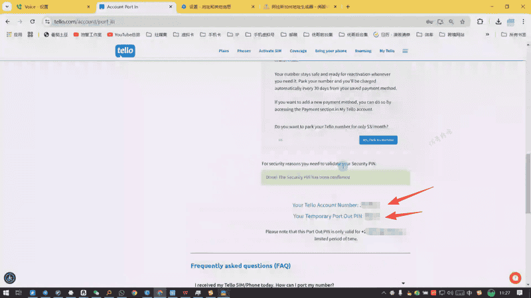Image resolution: width=531 pixels, height=298 pixels.
Task: Click the browser forward arrow
Action: (20, 22)
